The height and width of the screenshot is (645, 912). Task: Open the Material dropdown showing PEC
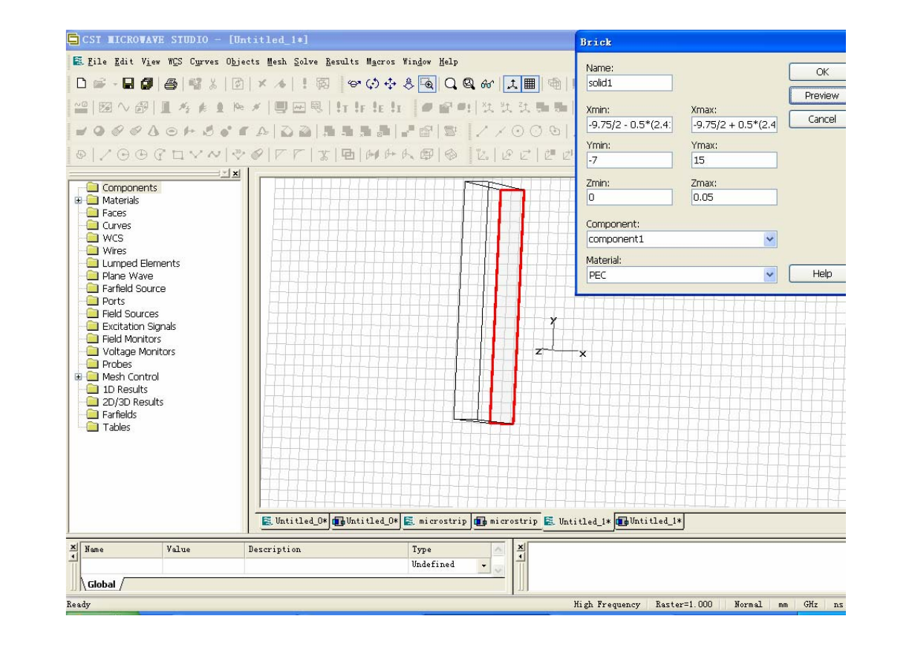click(769, 275)
